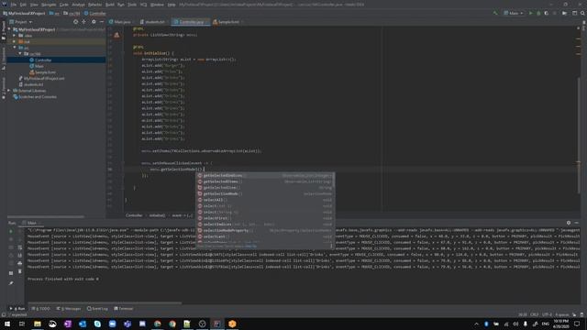Viewport: 587px width, 330px height.
Task: Click the Run tool window button at bottom
Action: 17,309
